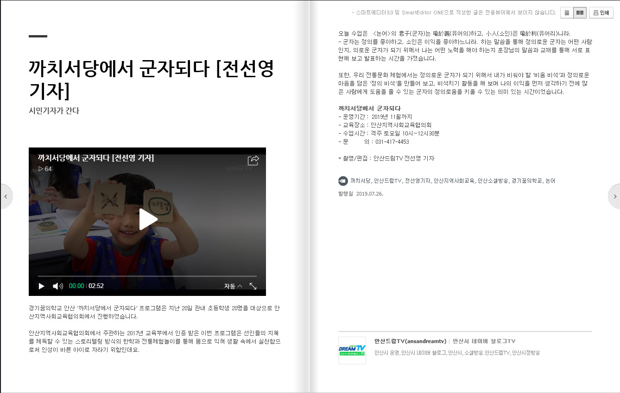Open the 까치서당 tag

point(360,181)
